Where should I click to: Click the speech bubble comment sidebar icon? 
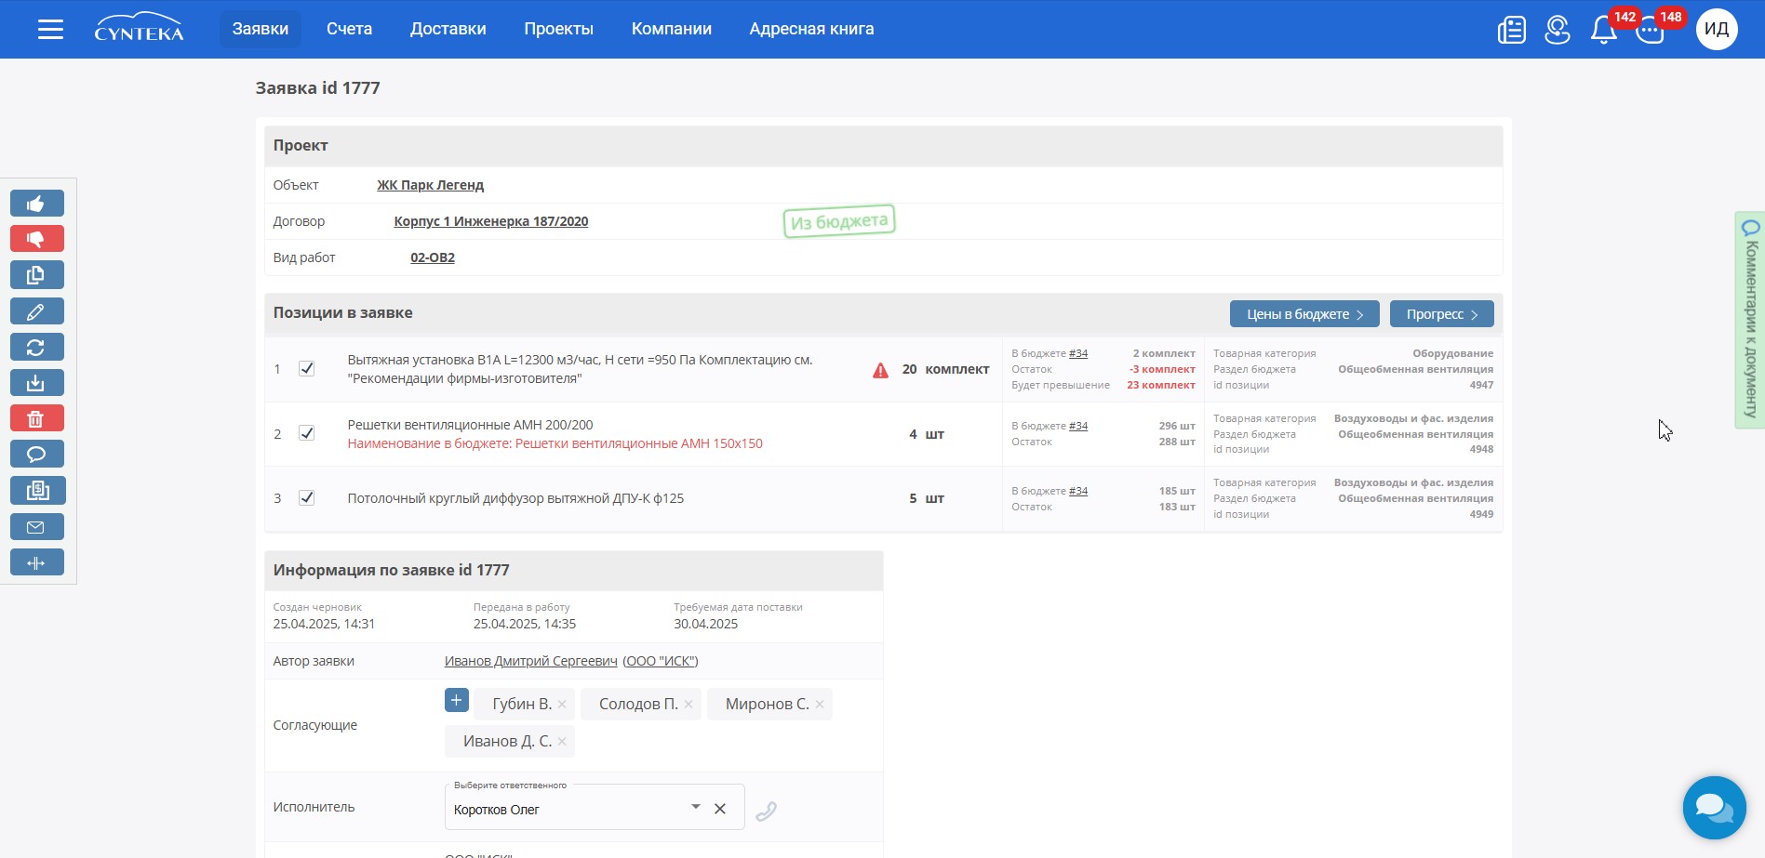pyautogui.click(x=36, y=455)
